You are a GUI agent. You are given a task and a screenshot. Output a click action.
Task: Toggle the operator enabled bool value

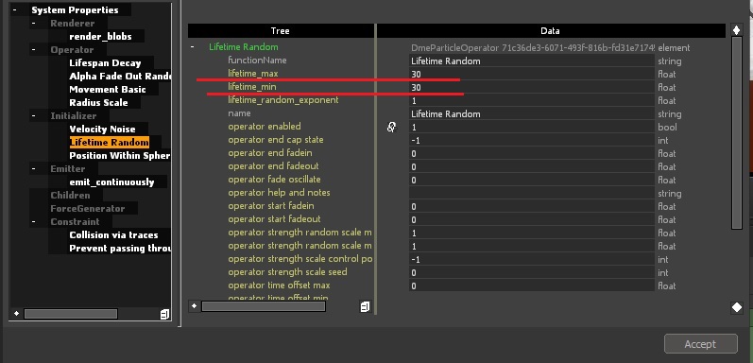[532, 127]
